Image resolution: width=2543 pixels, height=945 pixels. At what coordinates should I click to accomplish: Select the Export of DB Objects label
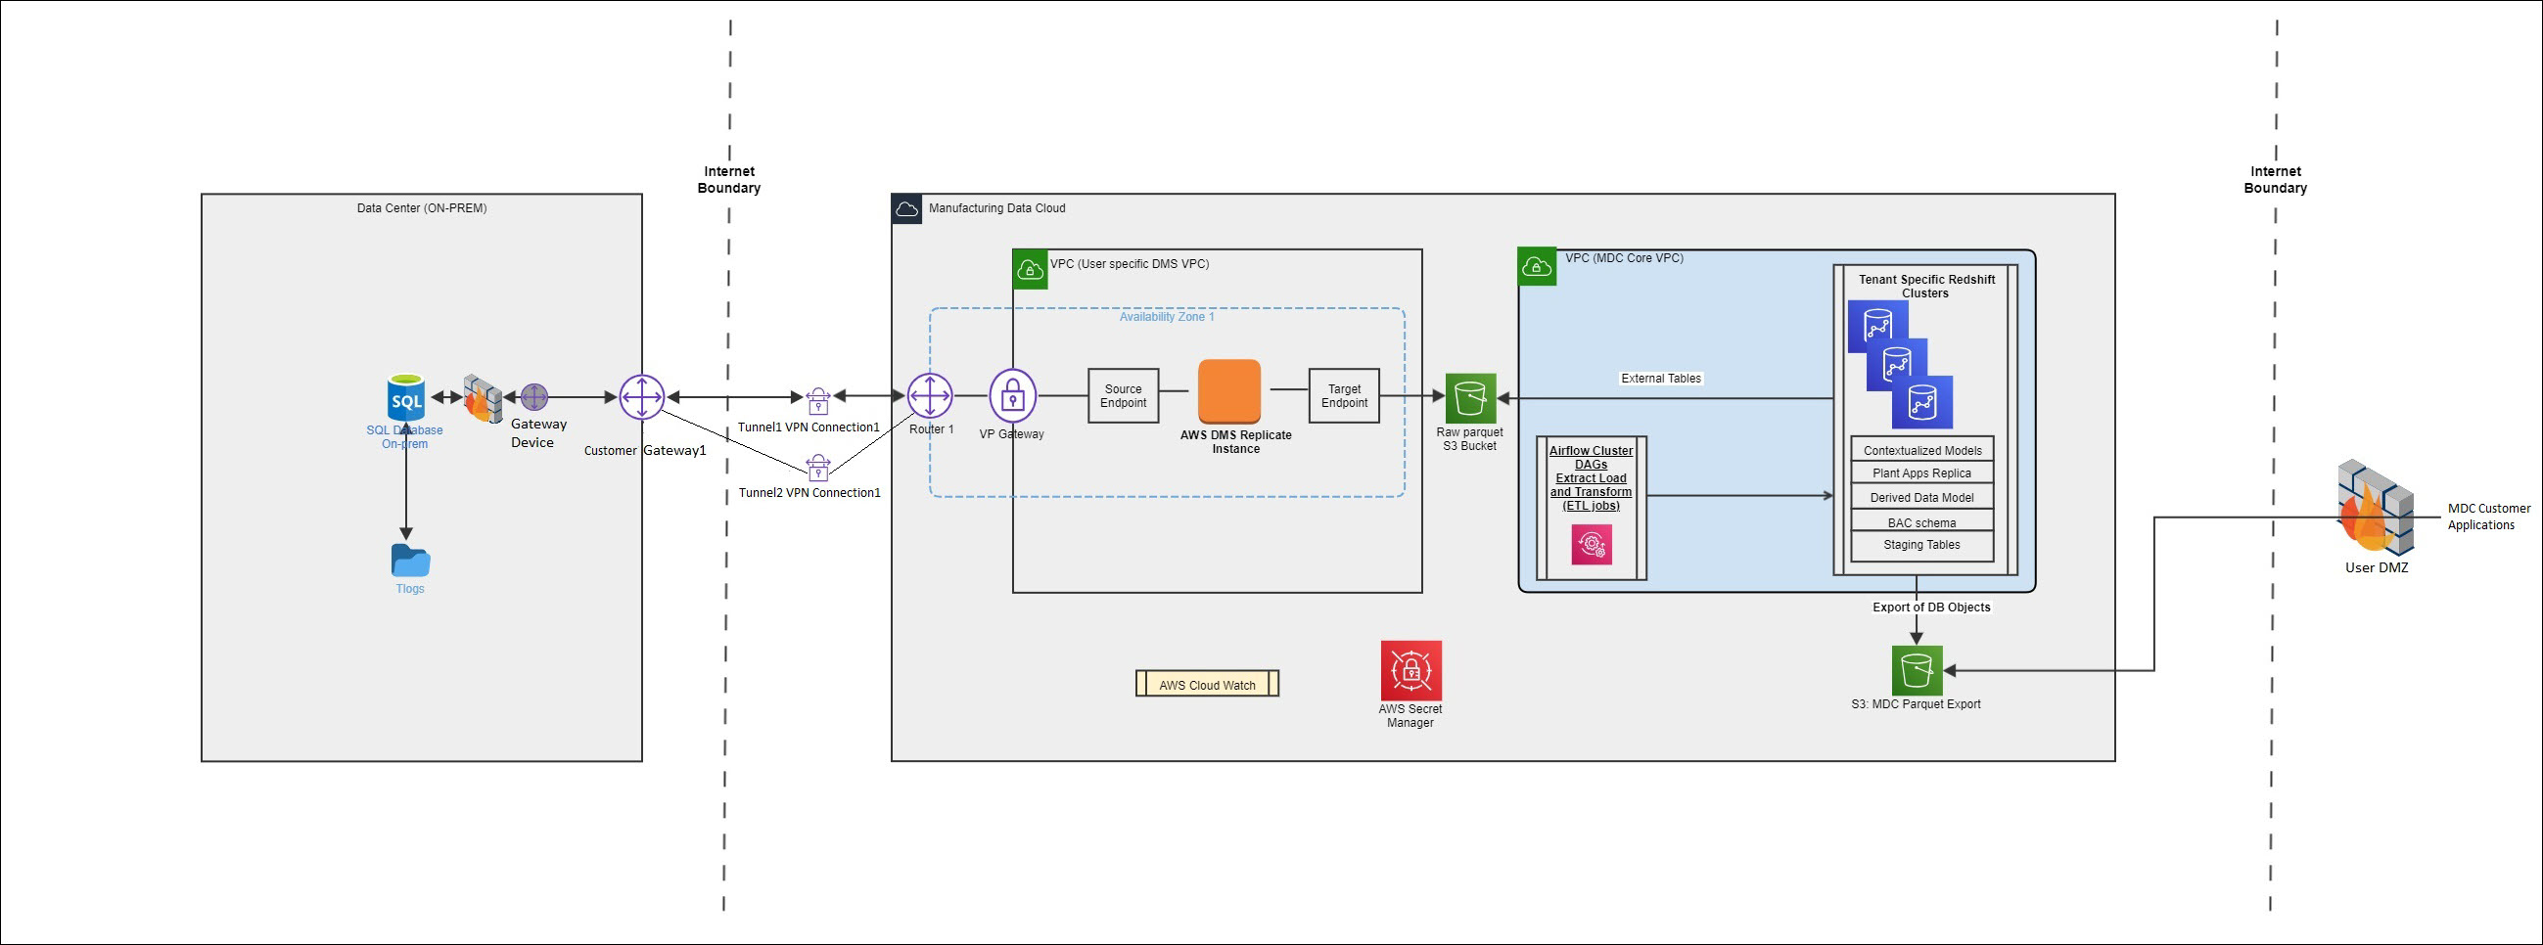[1931, 607]
